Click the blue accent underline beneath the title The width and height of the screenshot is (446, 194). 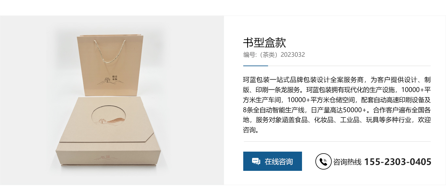(x=256, y=66)
